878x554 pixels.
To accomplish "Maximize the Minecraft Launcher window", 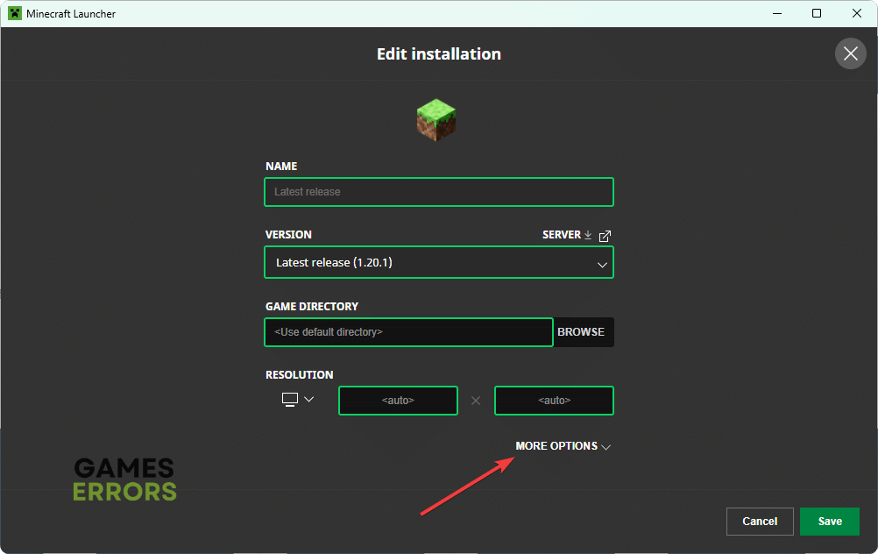I will [817, 13].
